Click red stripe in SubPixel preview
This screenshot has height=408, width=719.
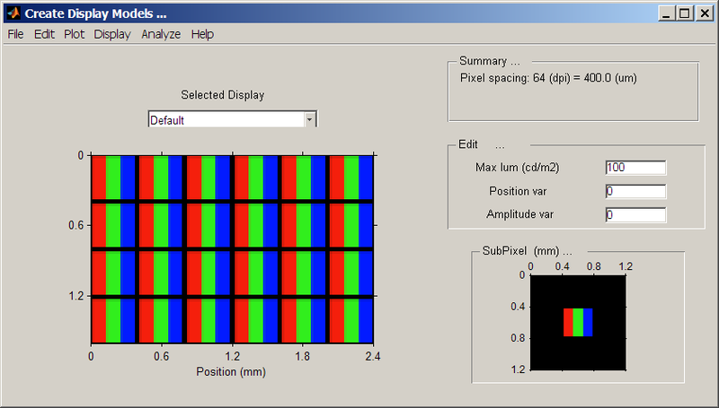[568, 322]
